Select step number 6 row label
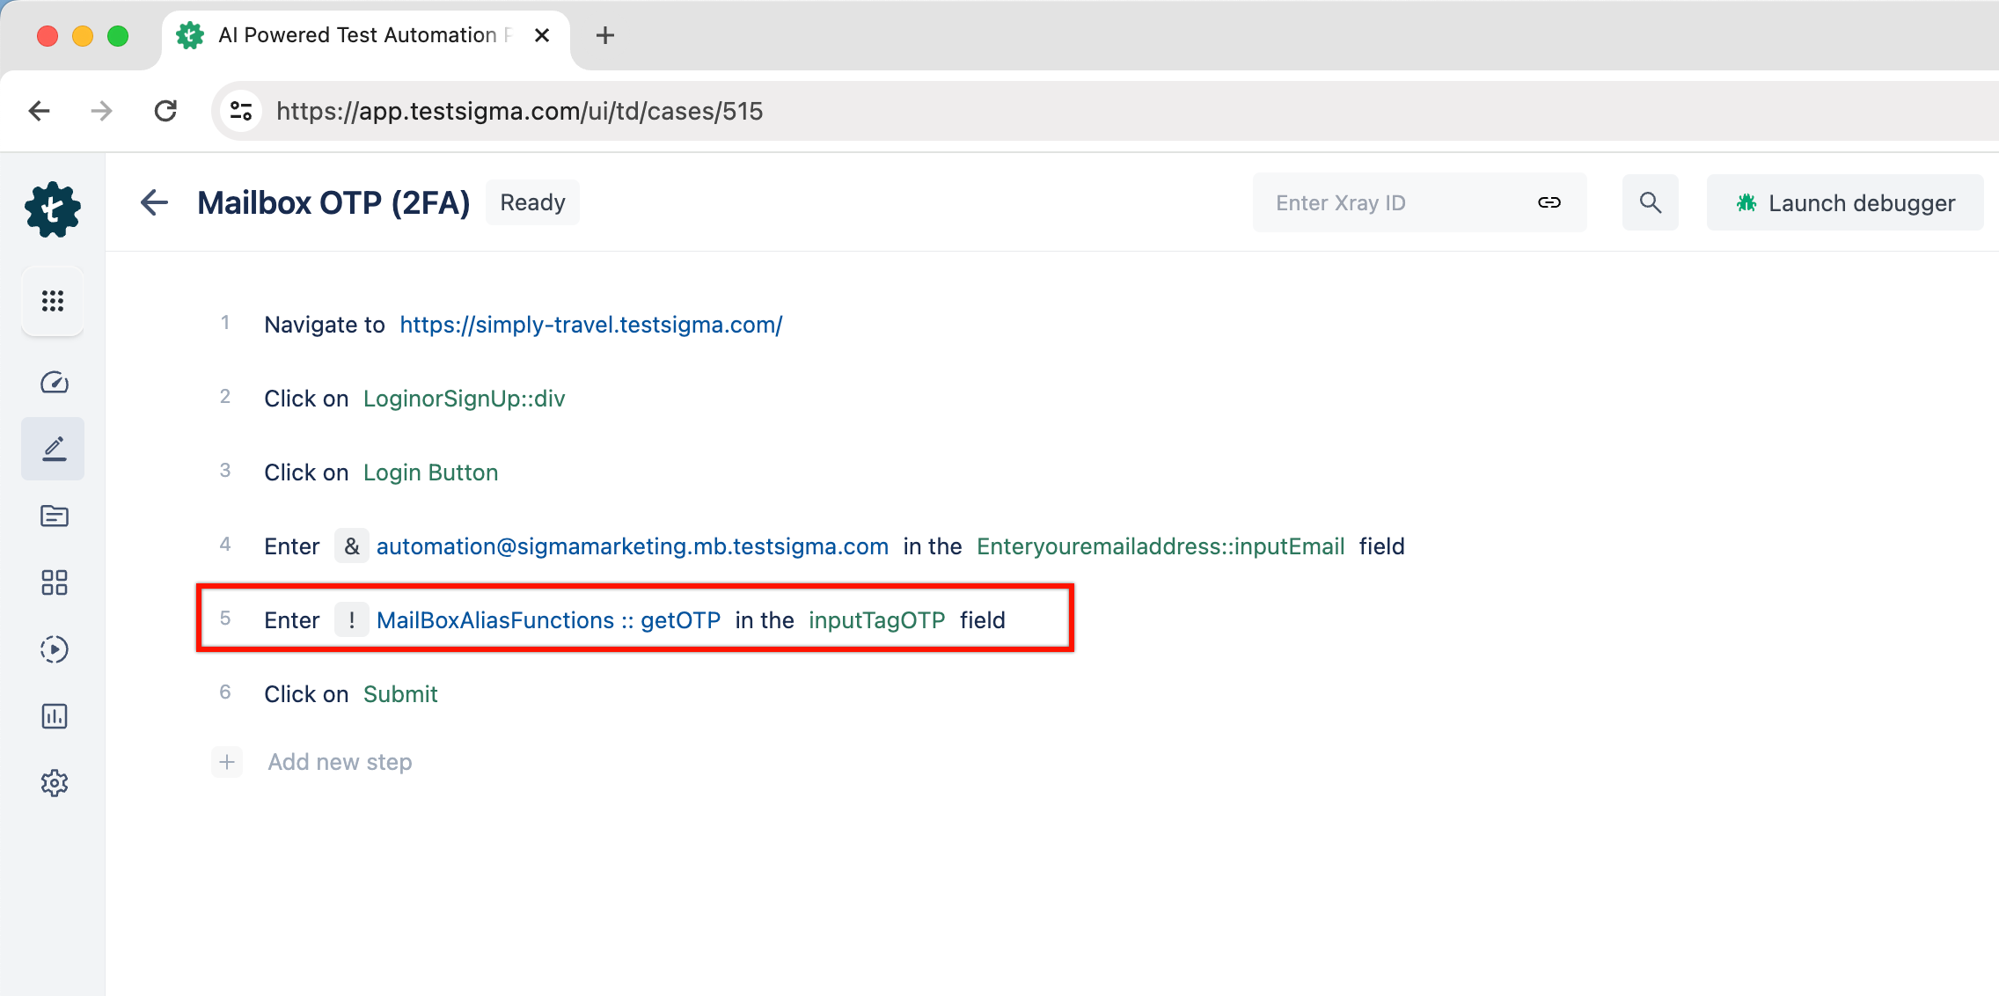Viewport: 1999px width, 996px height. coord(225,692)
